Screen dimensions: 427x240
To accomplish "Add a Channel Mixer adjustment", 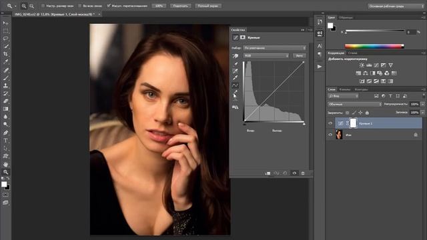I will (x=387, y=73).
